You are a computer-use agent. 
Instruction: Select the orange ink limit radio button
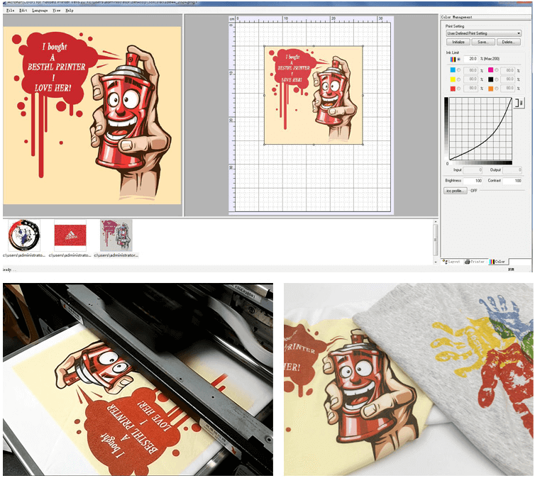(497, 89)
